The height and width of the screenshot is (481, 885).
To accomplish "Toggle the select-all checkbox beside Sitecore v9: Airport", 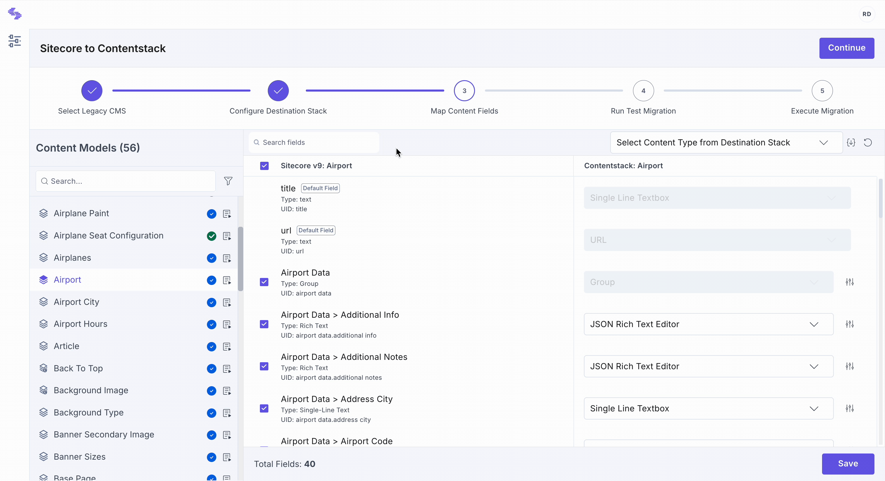I will pyautogui.click(x=264, y=166).
